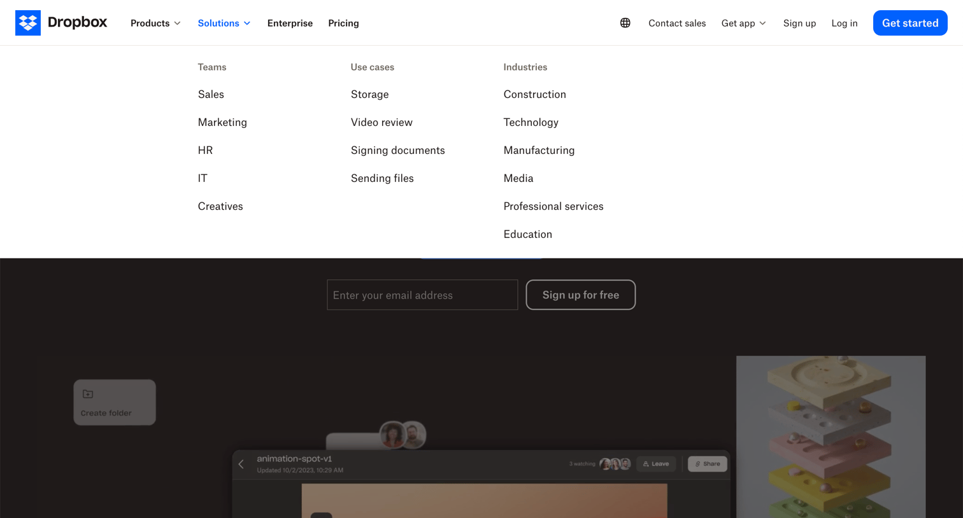
Task: Select IT under Teams
Action: pos(203,178)
